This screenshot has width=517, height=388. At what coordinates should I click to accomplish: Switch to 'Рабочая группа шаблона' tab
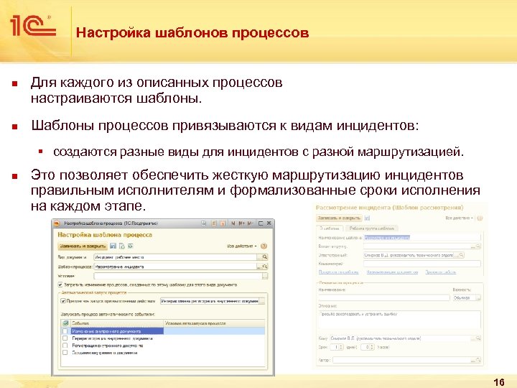point(372,228)
